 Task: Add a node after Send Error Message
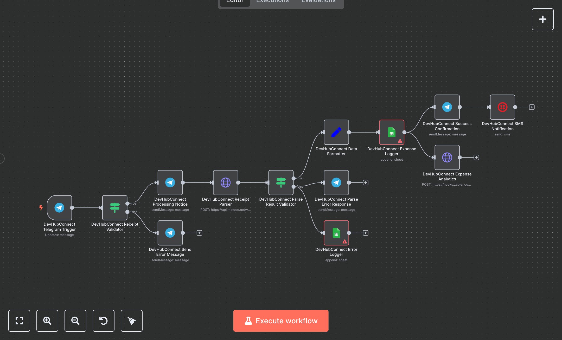pyautogui.click(x=199, y=233)
